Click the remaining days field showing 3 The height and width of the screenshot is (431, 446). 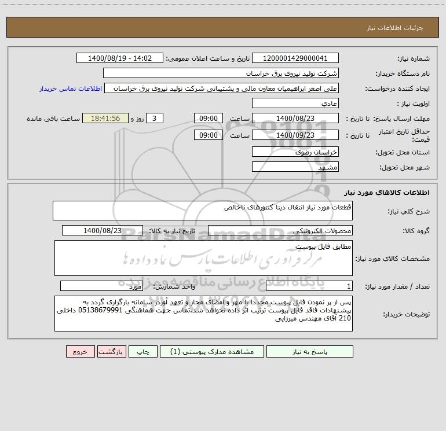point(155,118)
